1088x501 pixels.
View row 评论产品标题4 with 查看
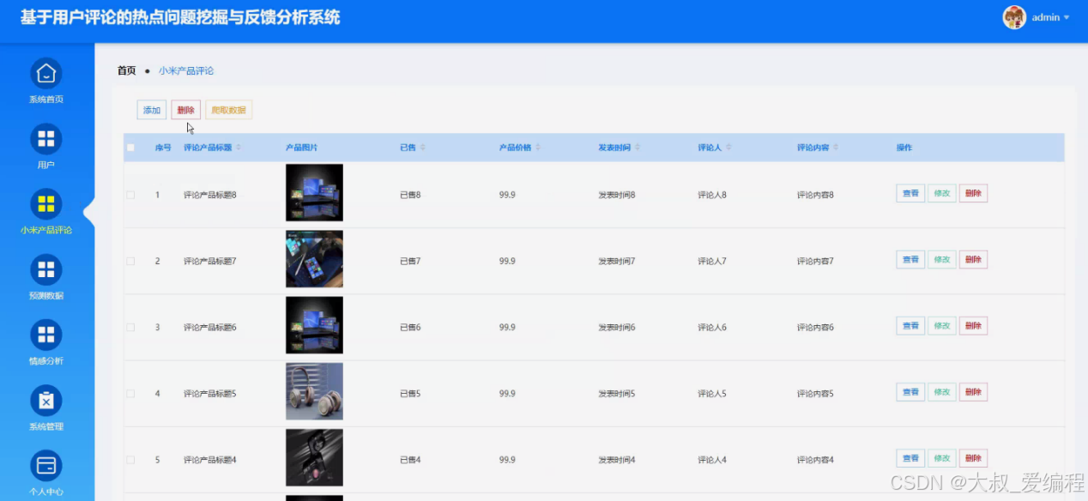pyautogui.click(x=910, y=458)
